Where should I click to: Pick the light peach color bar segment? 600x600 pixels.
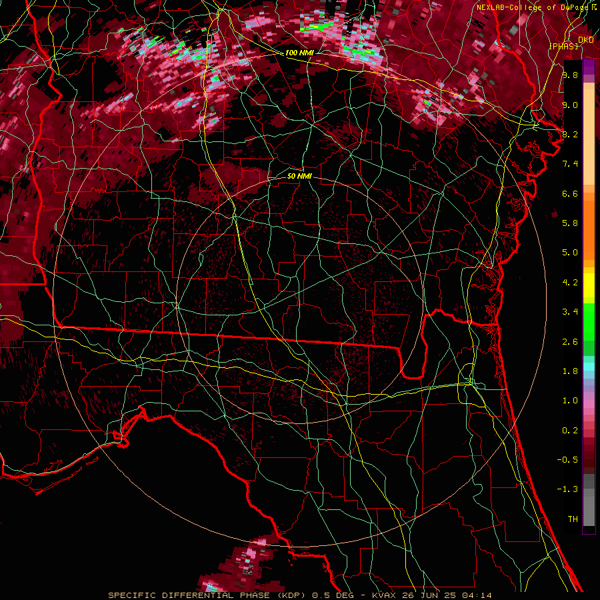pyautogui.click(x=589, y=137)
